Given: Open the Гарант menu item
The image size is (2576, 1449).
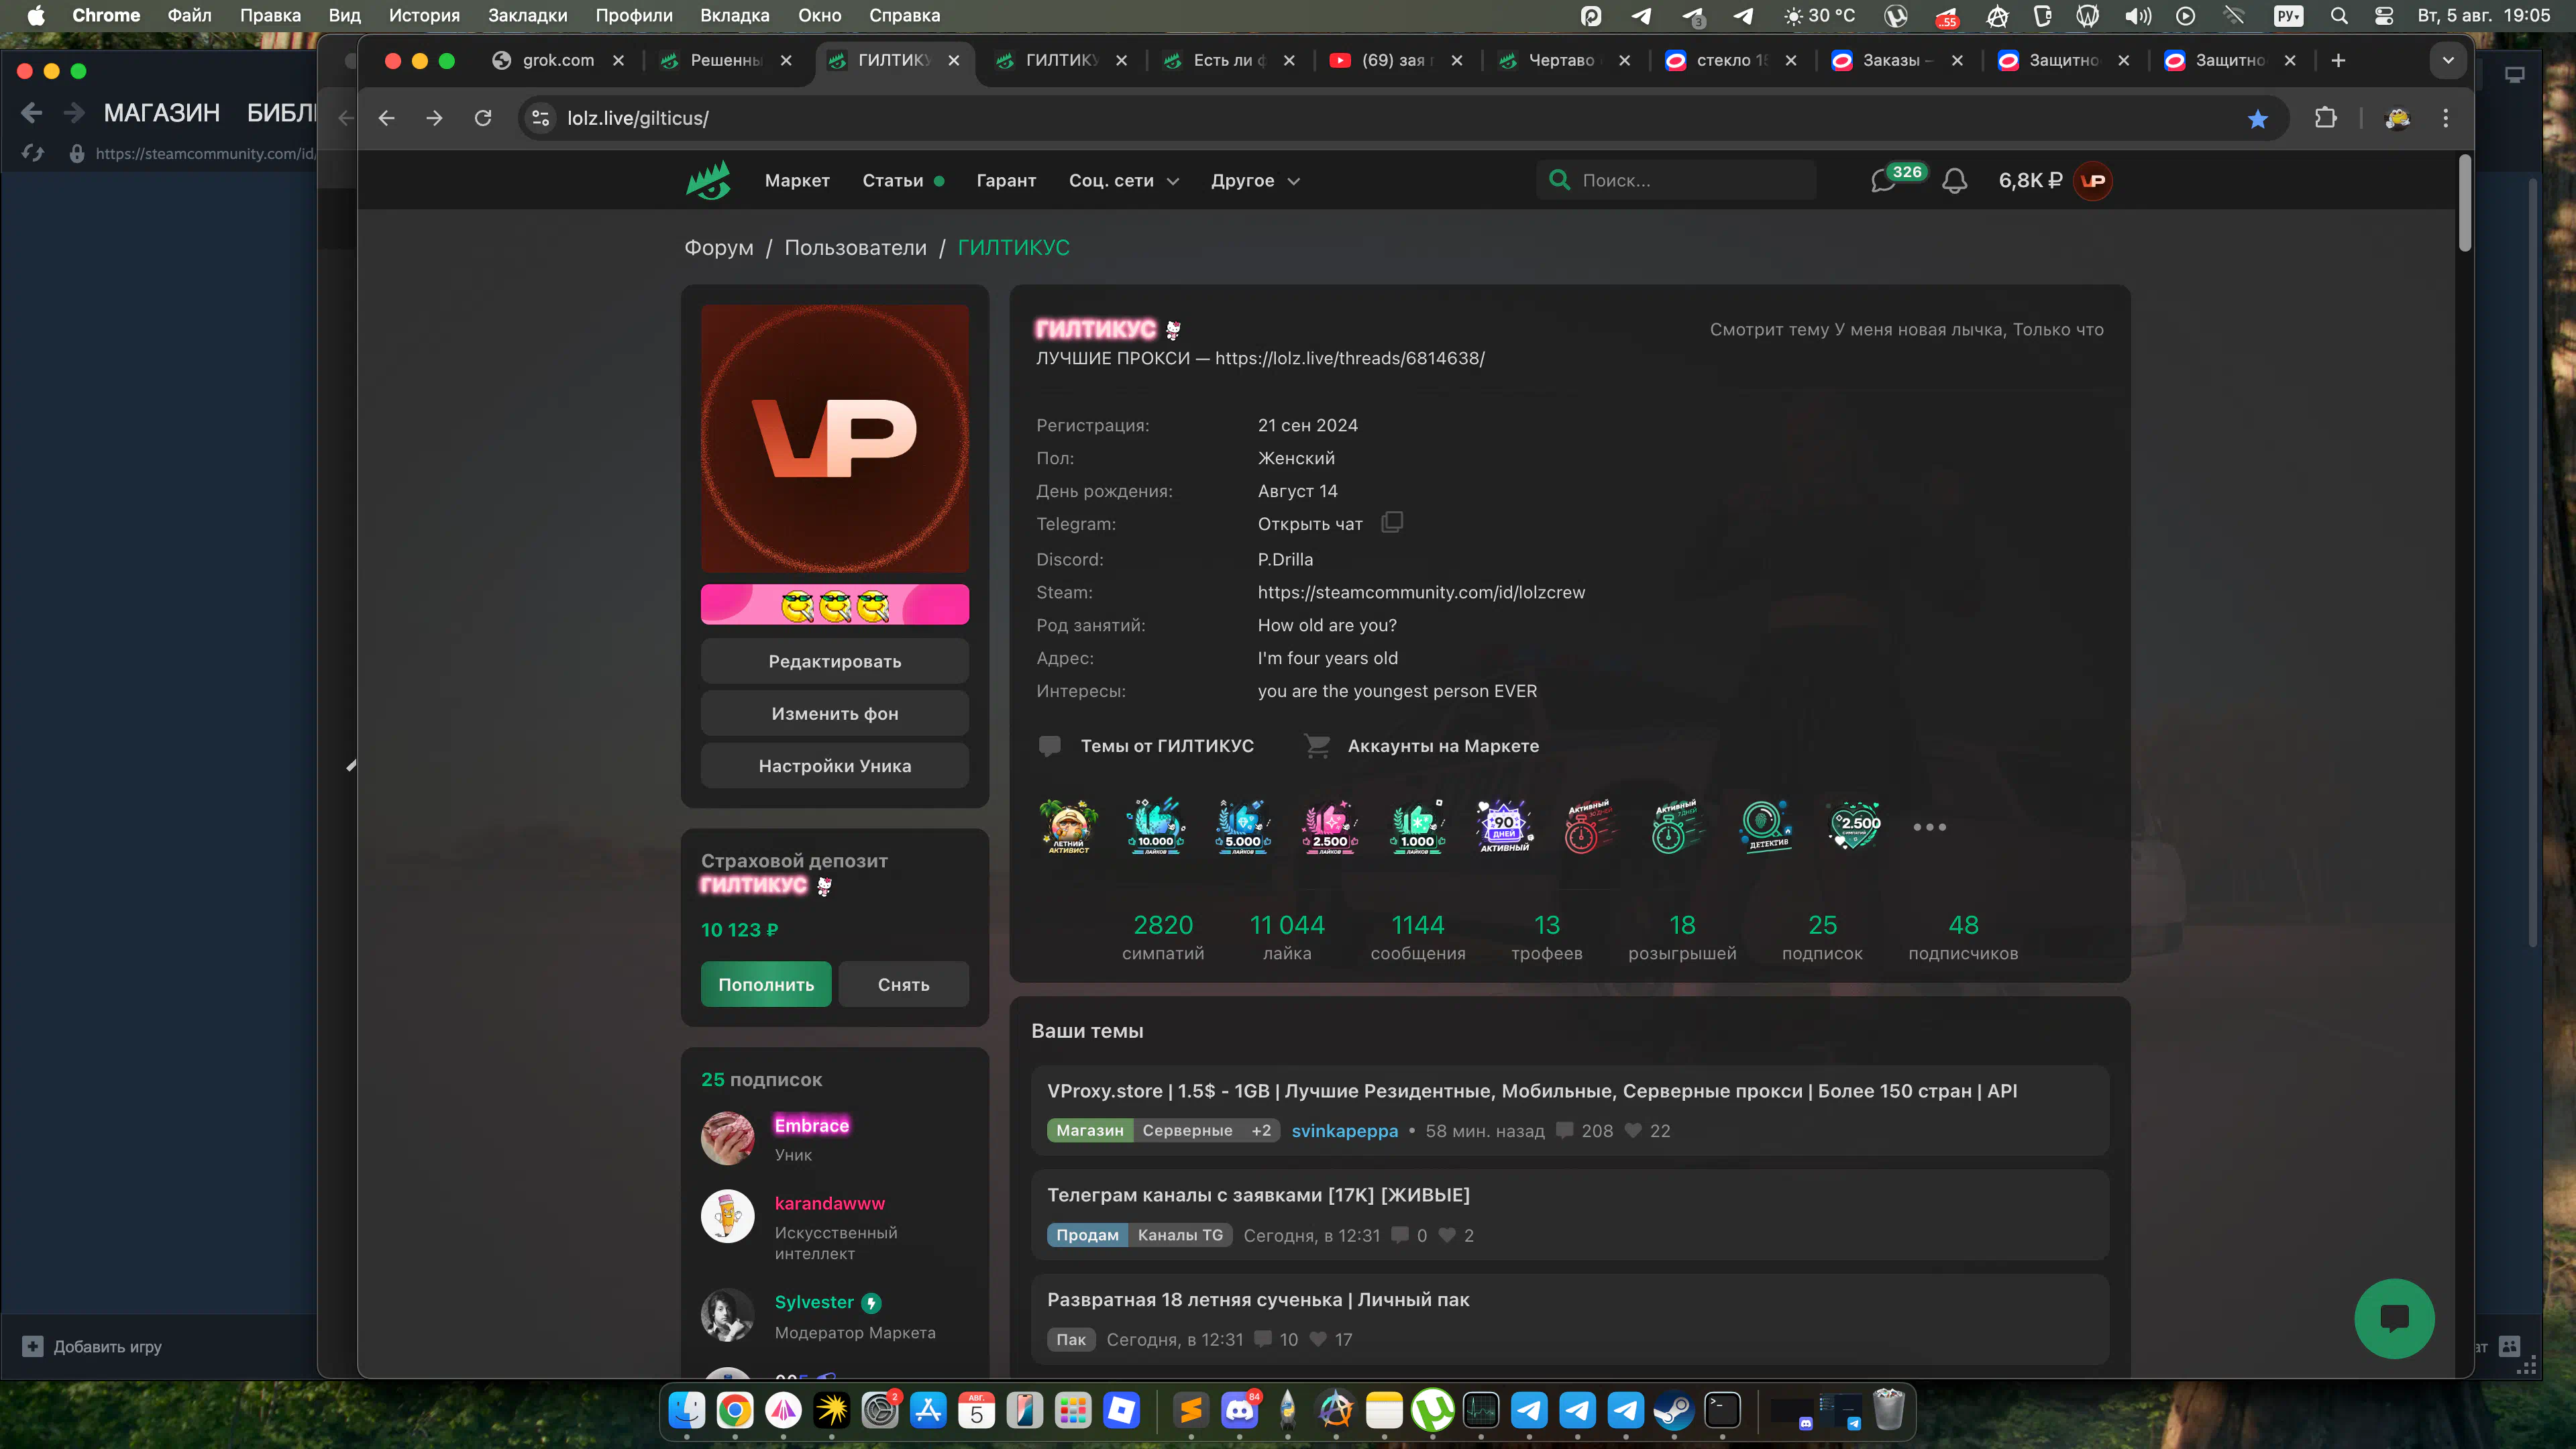Looking at the screenshot, I should pyautogui.click(x=1006, y=181).
